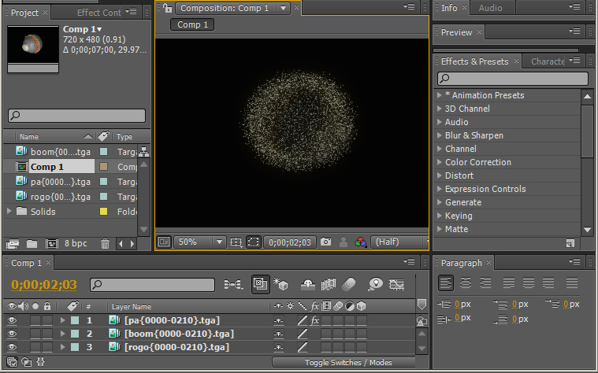
Task: Toggle the quality switch for the boom layer
Action: (302, 334)
